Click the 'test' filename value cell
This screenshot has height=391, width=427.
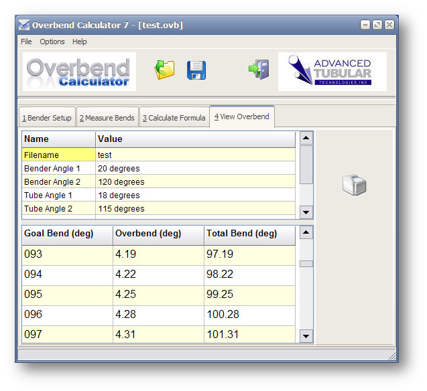pos(195,155)
